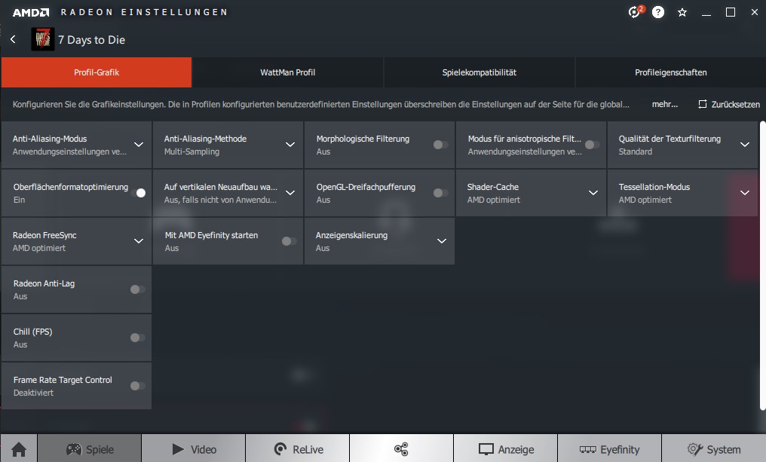Click the star favorites icon

tap(682, 12)
